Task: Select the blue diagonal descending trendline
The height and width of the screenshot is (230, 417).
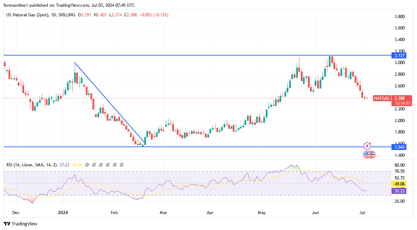Action: [x=109, y=103]
